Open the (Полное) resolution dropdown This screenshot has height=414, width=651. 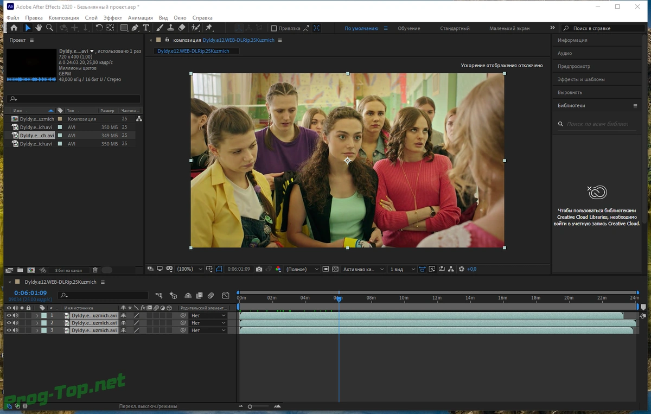click(302, 269)
